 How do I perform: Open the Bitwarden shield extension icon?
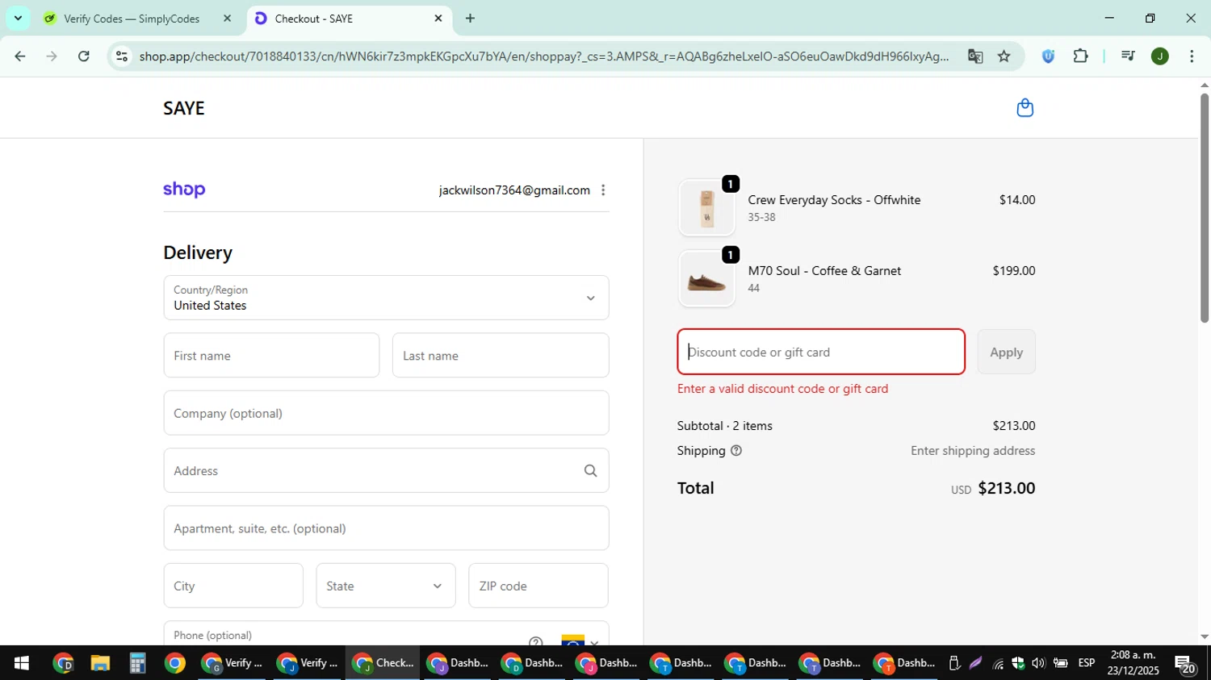(1048, 56)
